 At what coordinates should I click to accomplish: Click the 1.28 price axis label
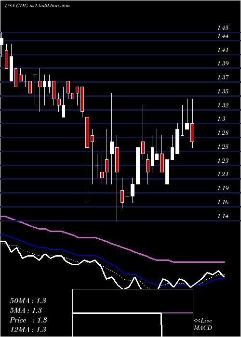click(223, 133)
